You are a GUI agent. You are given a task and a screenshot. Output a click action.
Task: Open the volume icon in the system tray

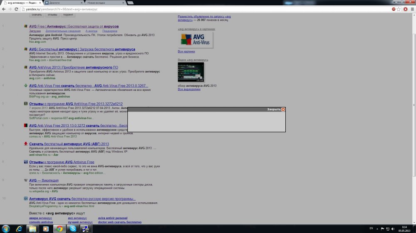393,229
